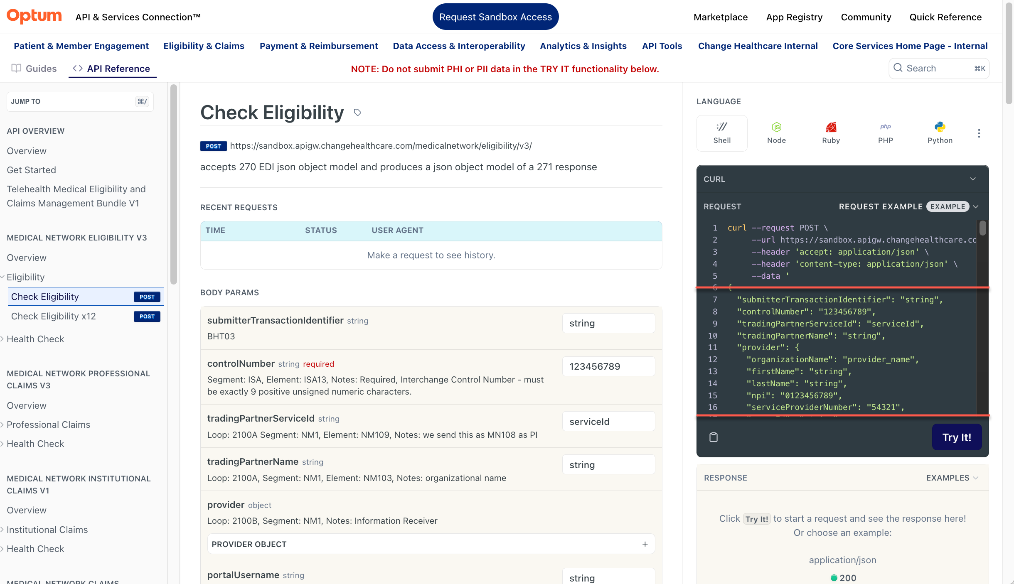Image resolution: width=1014 pixels, height=584 pixels.
Task: Select Node language icon
Action: [776, 133]
